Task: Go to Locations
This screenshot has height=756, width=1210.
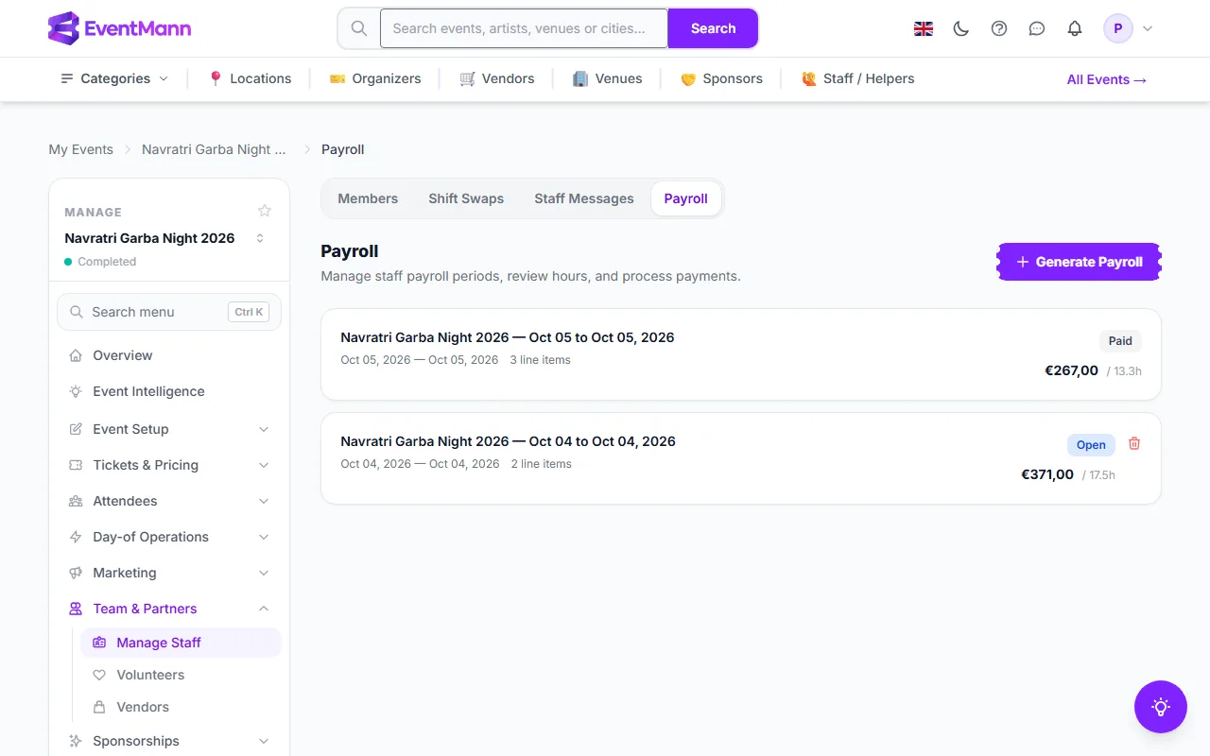Action: click(x=250, y=78)
